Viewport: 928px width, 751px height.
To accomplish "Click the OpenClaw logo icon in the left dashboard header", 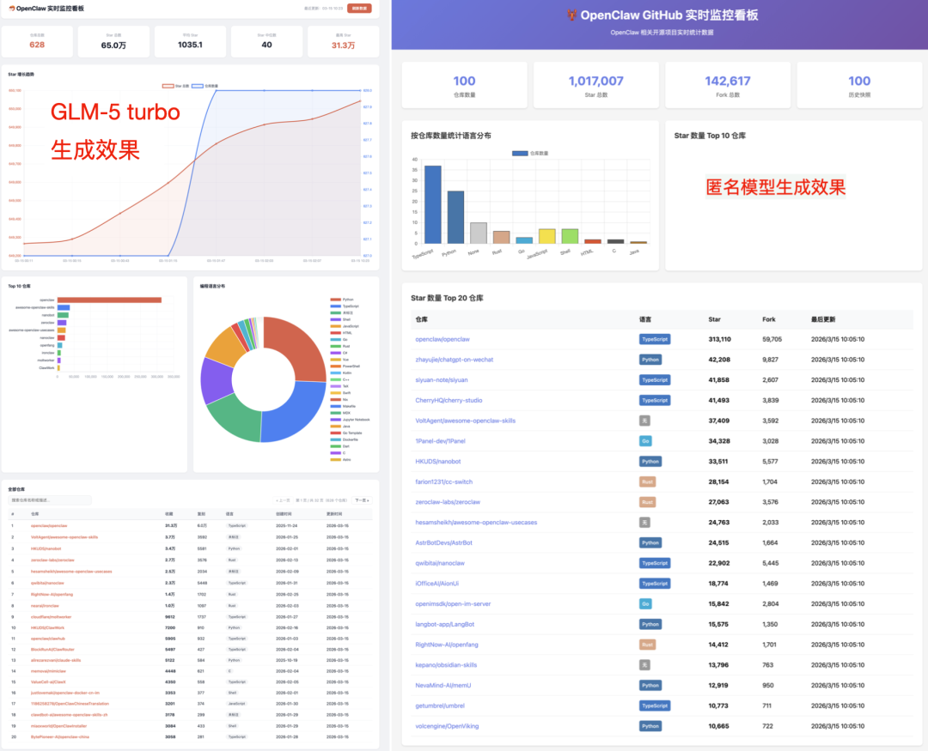I will 12,9.
